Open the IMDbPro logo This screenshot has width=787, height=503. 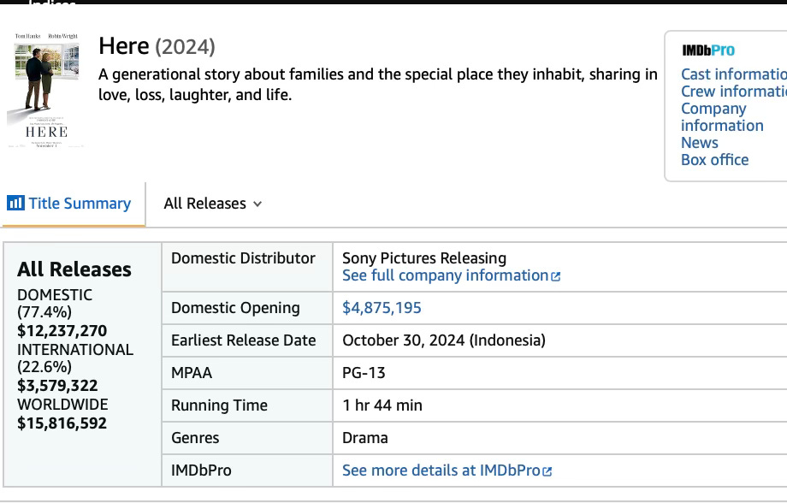tap(708, 50)
